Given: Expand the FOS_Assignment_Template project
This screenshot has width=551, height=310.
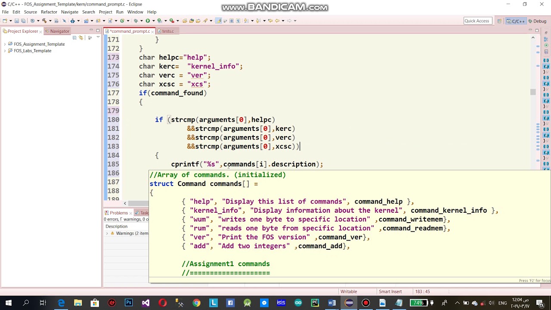Looking at the screenshot, I should (5, 44).
